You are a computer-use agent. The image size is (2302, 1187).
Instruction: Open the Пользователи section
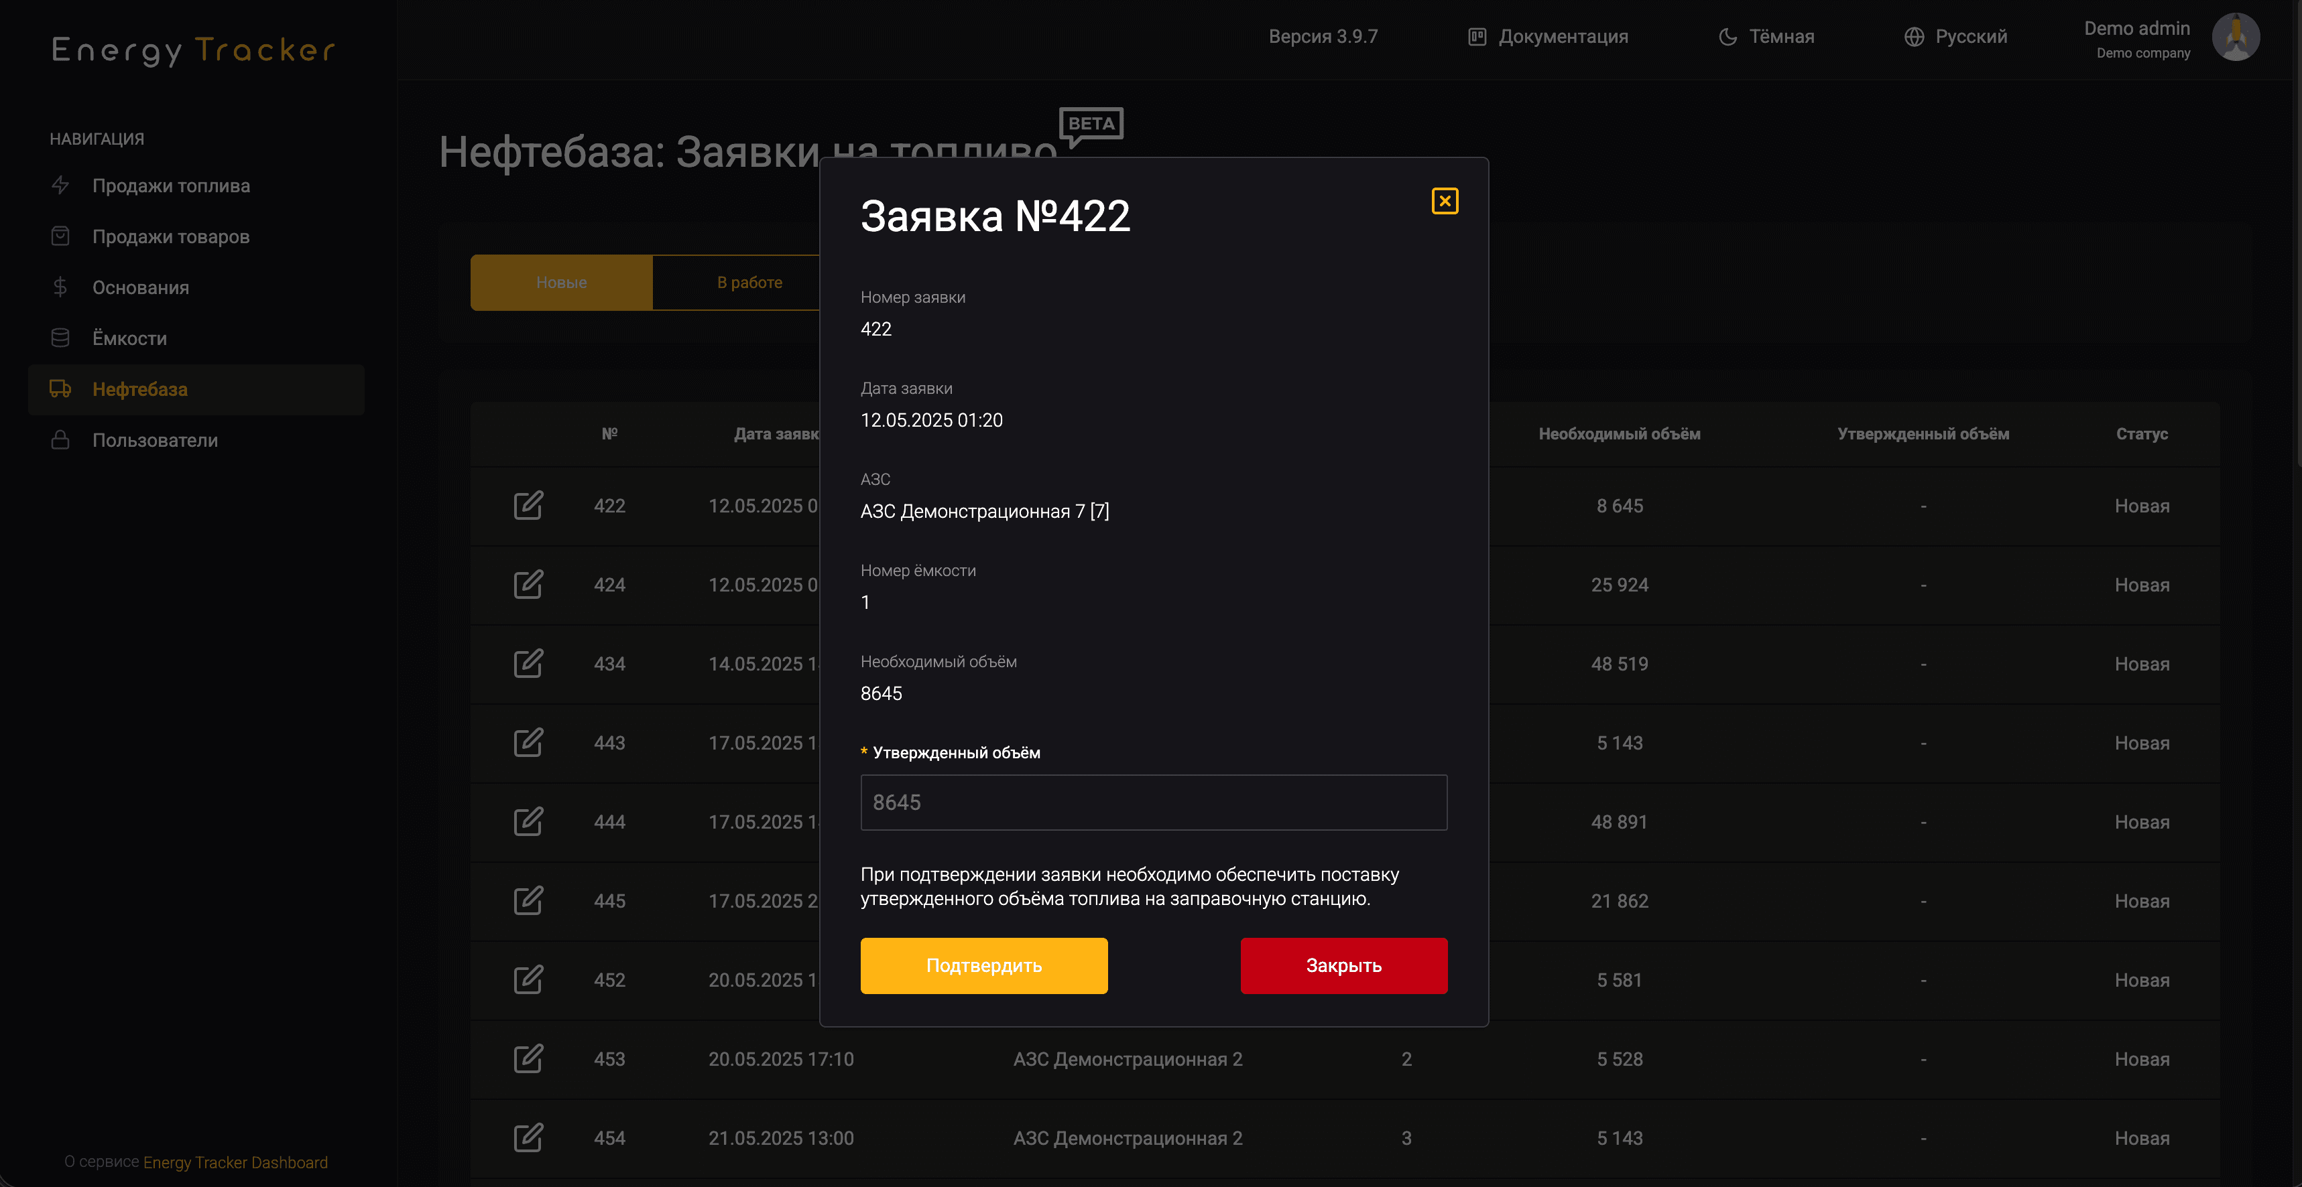coord(156,439)
